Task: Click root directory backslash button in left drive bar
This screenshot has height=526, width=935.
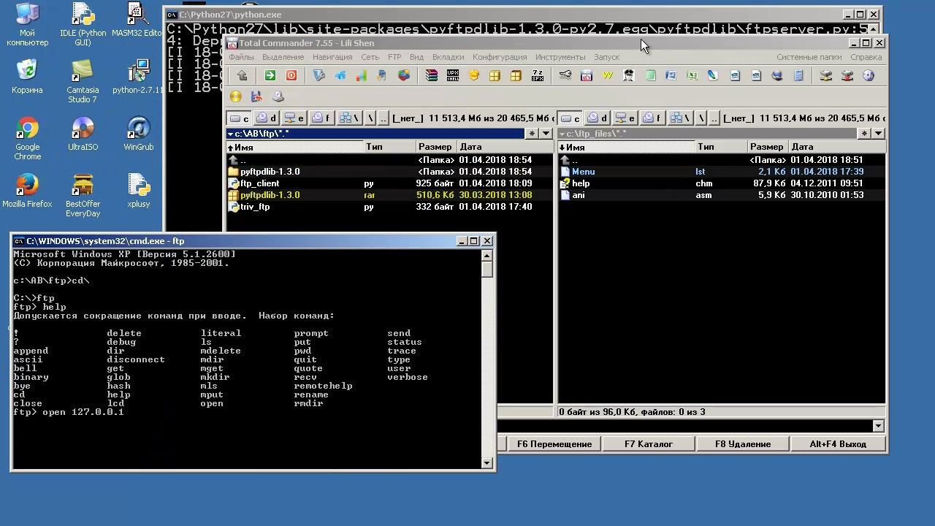Action: tap(370, 118)
